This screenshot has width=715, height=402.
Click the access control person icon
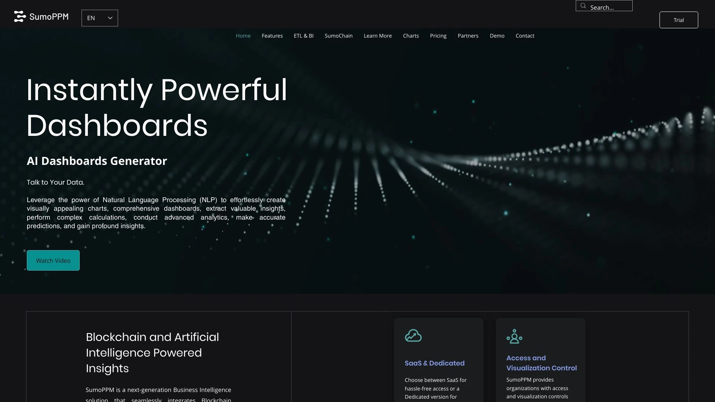coord(514,336)
